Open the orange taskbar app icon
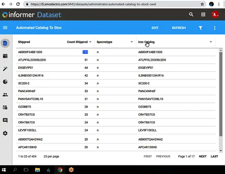Viewport: 225px width, 174px height. click(71, 170)
